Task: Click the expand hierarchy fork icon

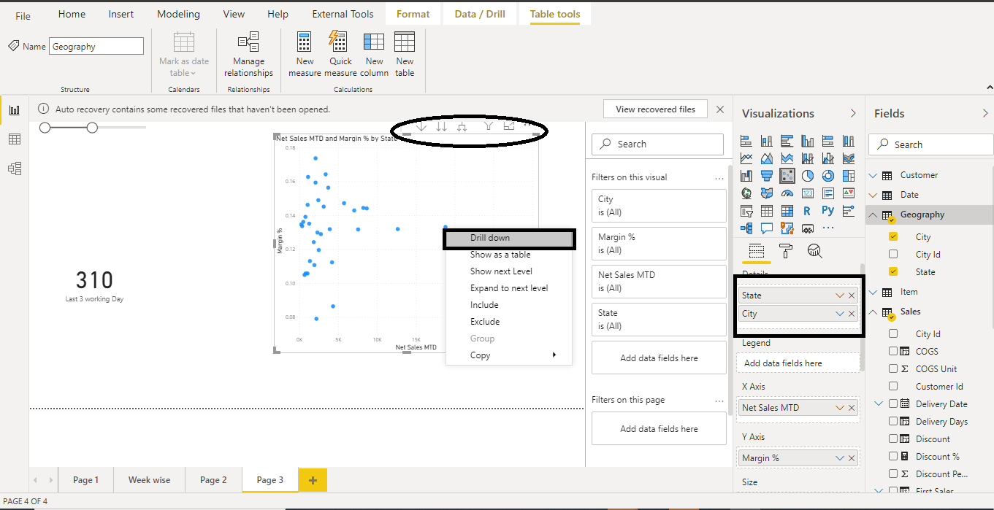Action: 462,126
